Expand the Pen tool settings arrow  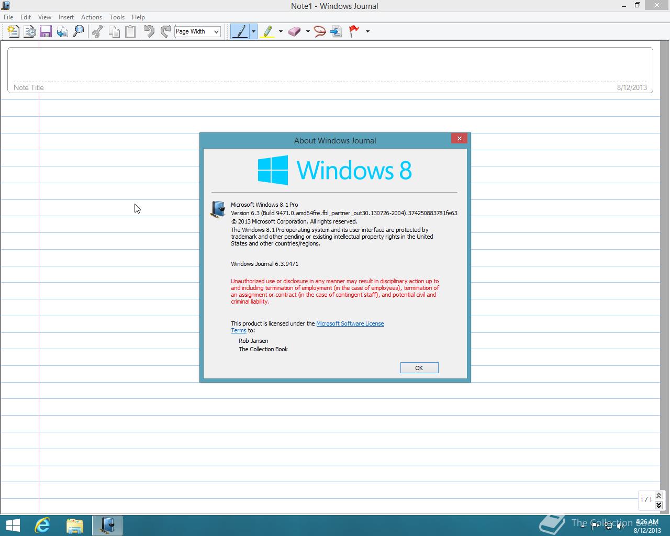[x=253, y=31]
